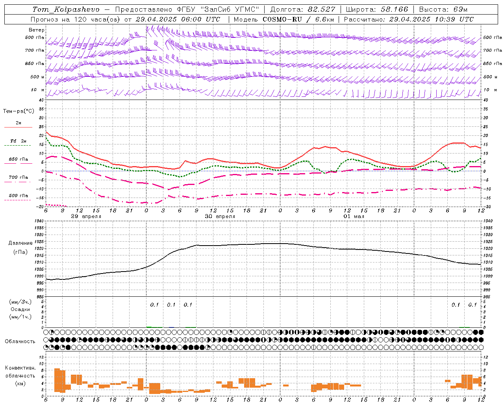The width and height of the screenshot is (504, 403).
Task: Select the Осадки precipitation label
Action: click(x=20, y=310)
